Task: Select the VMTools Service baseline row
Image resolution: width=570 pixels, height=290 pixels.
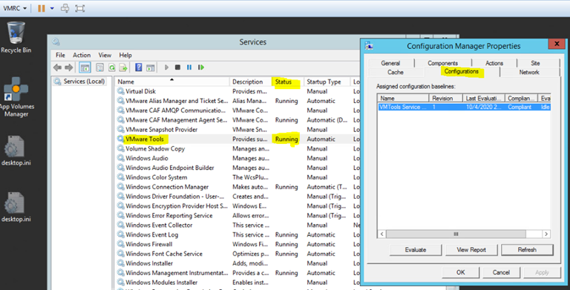Action: pyautogui.click(x=464, y=107)
